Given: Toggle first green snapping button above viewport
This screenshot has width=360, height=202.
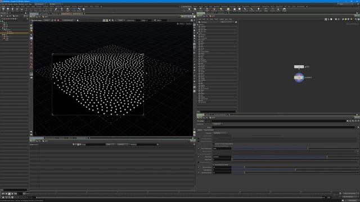Looking at the screenshot, I should (104, 20).
